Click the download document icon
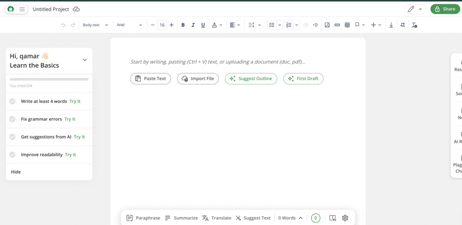 391,25
